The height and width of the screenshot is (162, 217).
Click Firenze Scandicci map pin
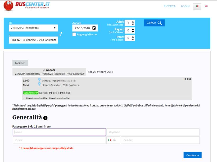coord(39,84)
